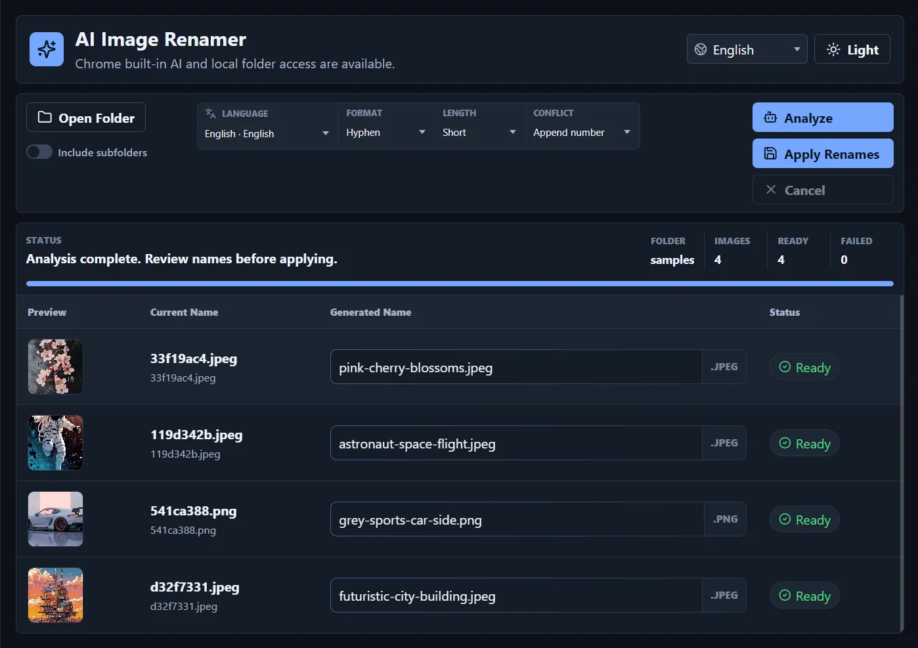Click the globe icon in the language selector
Screen dimensions: 918x648
tap(701, 50)
